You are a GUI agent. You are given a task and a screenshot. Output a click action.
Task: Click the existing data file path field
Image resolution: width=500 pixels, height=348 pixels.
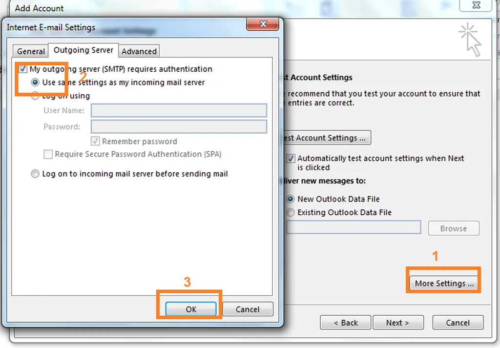click(x=354, y=227)
